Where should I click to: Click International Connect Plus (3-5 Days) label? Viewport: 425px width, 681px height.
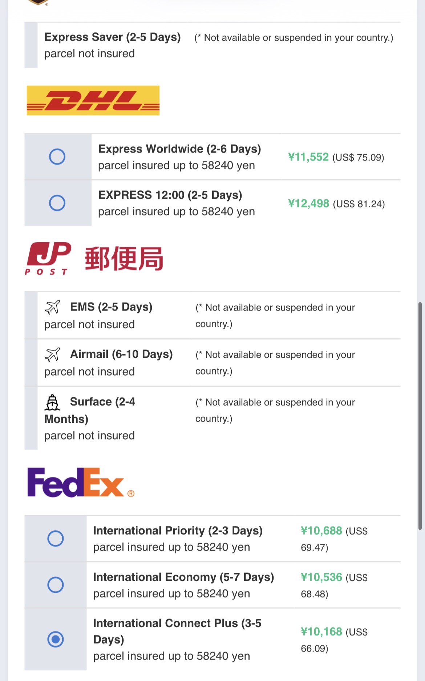coord(177,631)
